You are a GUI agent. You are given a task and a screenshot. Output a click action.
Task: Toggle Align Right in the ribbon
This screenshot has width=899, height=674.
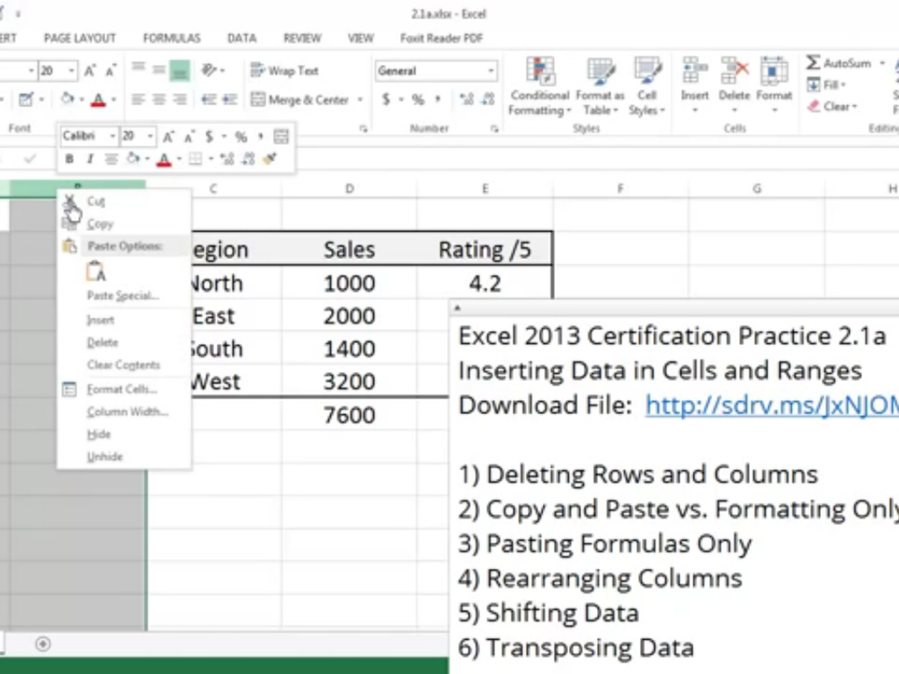(180, 99)
